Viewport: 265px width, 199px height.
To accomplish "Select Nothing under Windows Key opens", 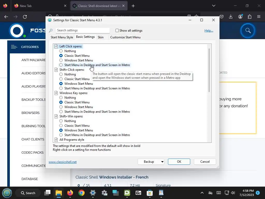I will (x=61, y=98).
